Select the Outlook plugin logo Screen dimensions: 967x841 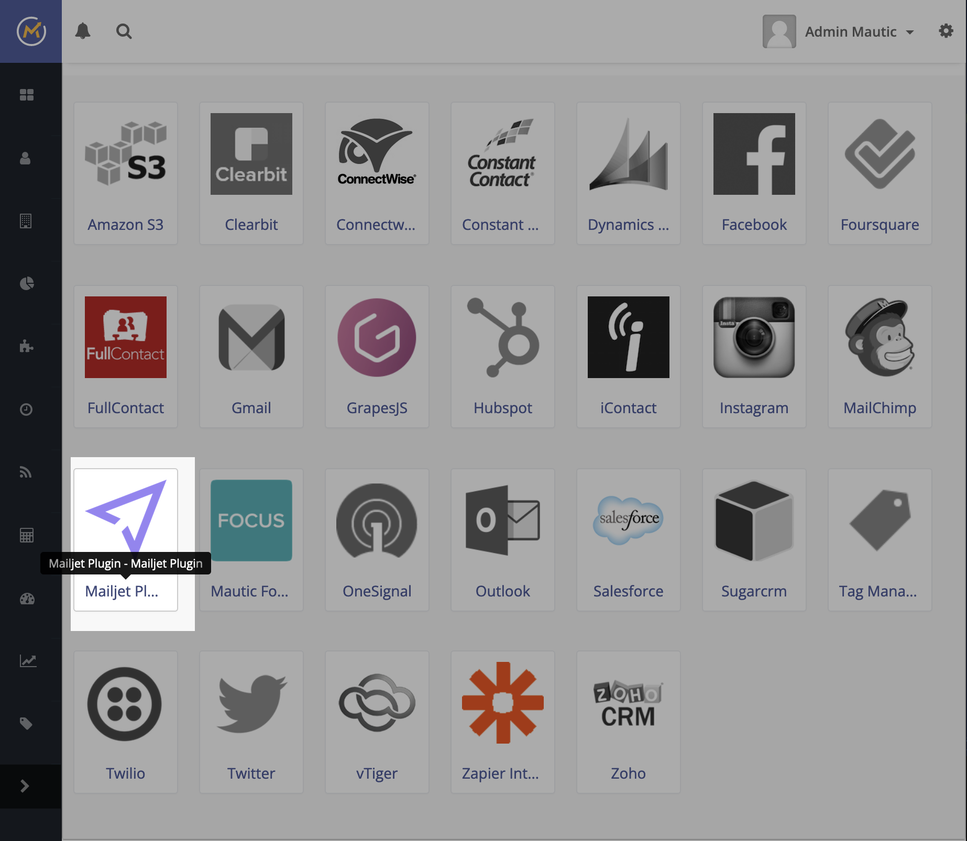tap(503, 521)
